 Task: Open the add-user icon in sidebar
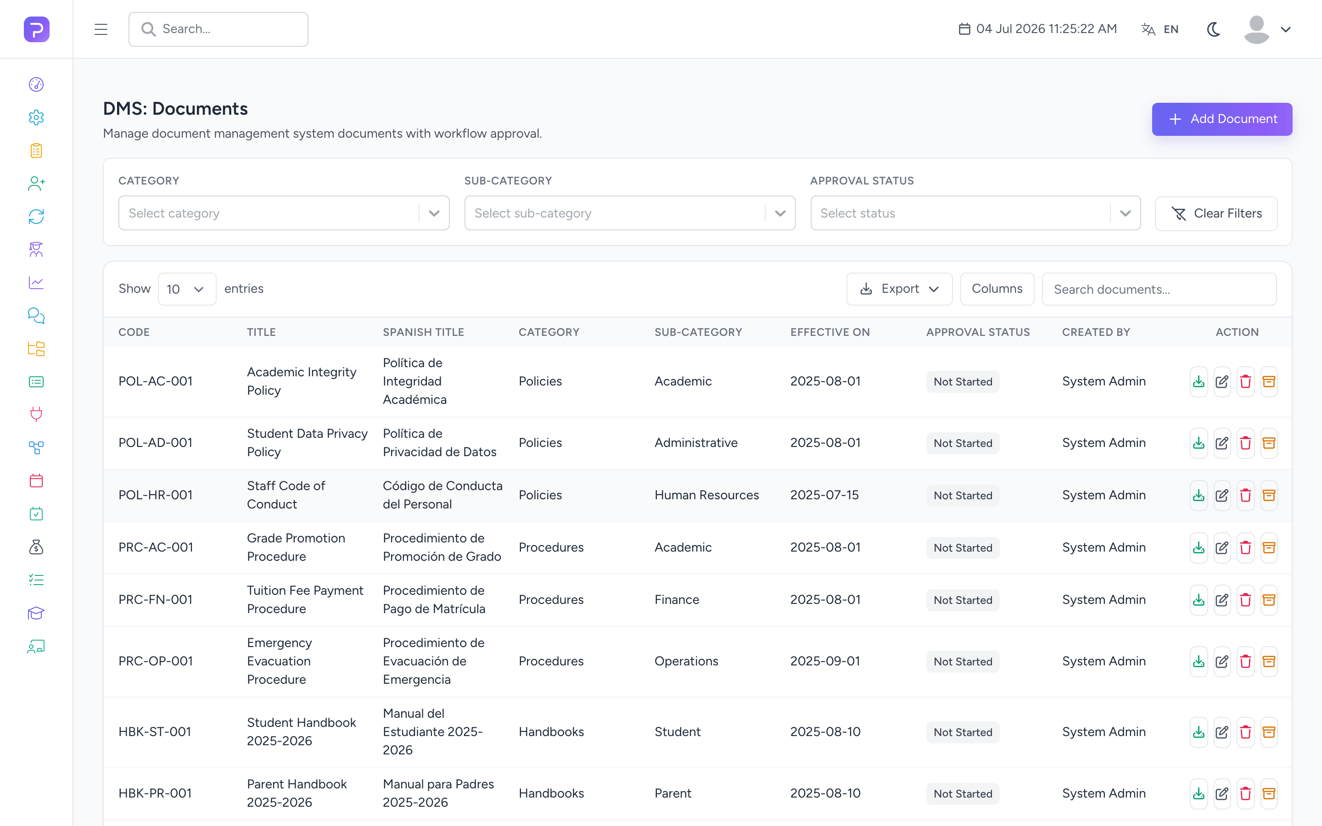36,184
